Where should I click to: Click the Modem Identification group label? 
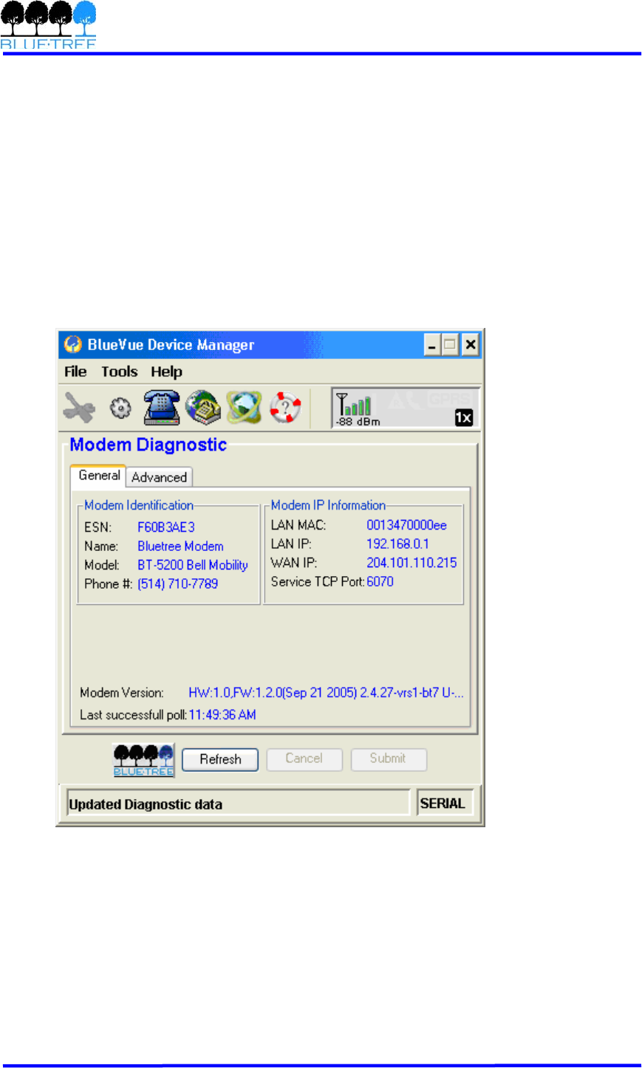pos(139,505)
